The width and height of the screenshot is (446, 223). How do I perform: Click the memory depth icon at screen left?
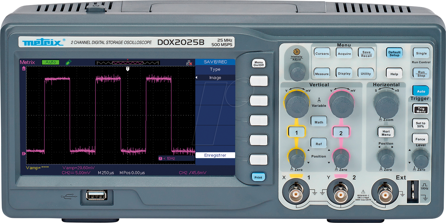tap(24, 68)
